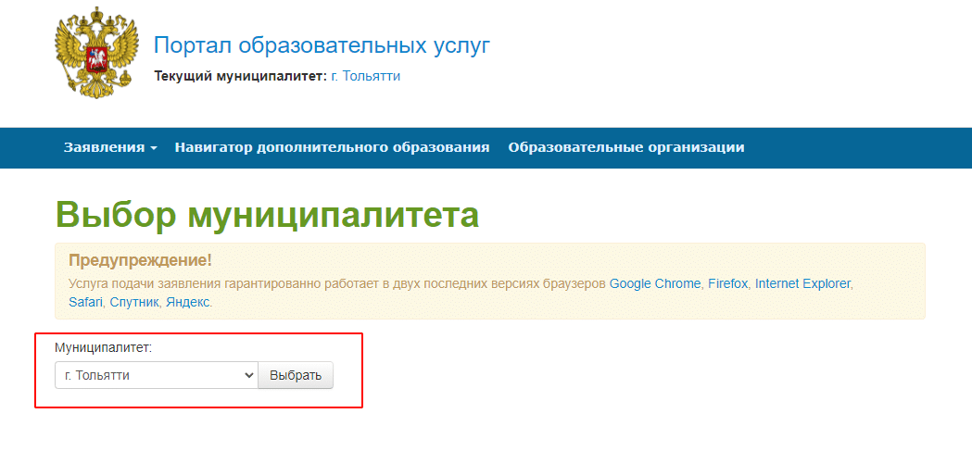Open Образовательные организации section
Image resolution: width=972 pixels, height=451 pixels.
[625, 148]
